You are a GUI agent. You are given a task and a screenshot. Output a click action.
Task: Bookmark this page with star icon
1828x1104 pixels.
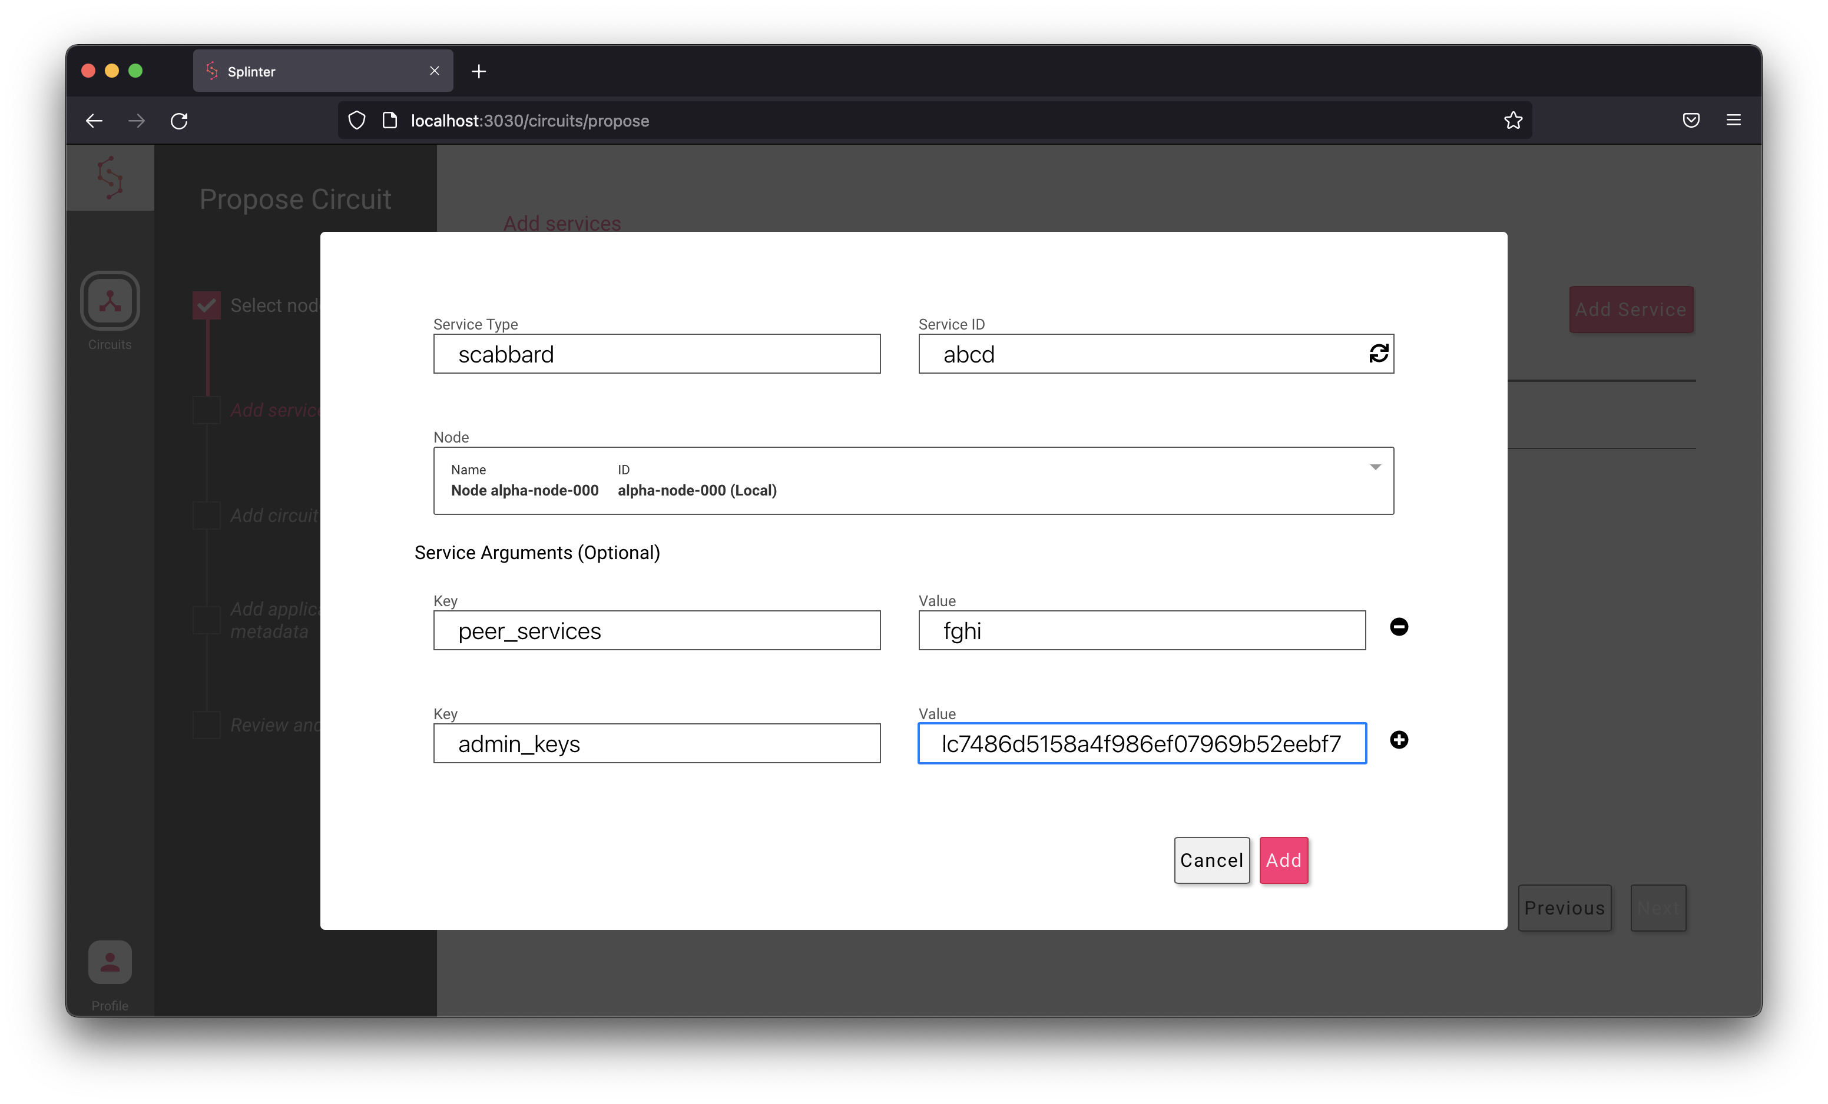coord(1513,120)
